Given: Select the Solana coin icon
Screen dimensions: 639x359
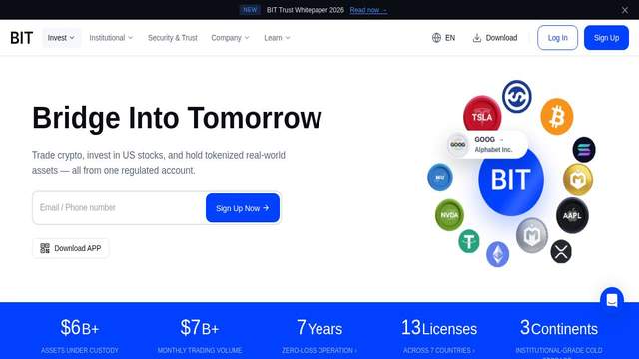Looking at the screenshot, I should 583,150.
